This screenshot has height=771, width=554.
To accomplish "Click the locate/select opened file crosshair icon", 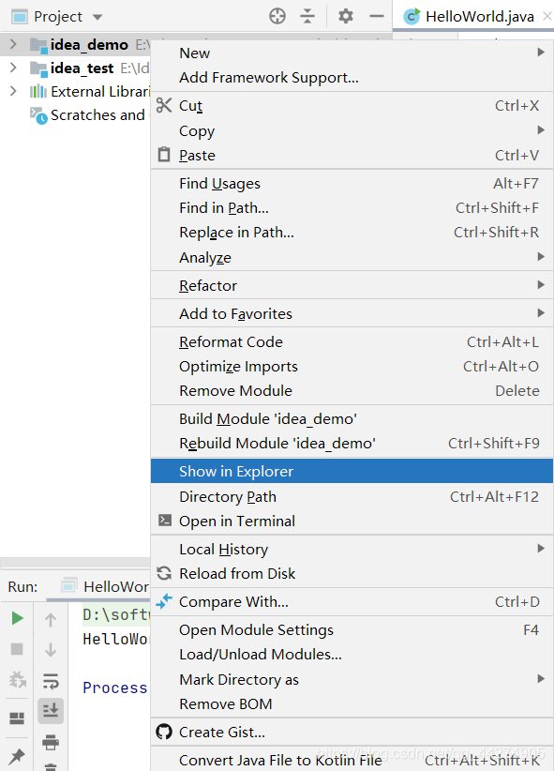I will (277, 16).
